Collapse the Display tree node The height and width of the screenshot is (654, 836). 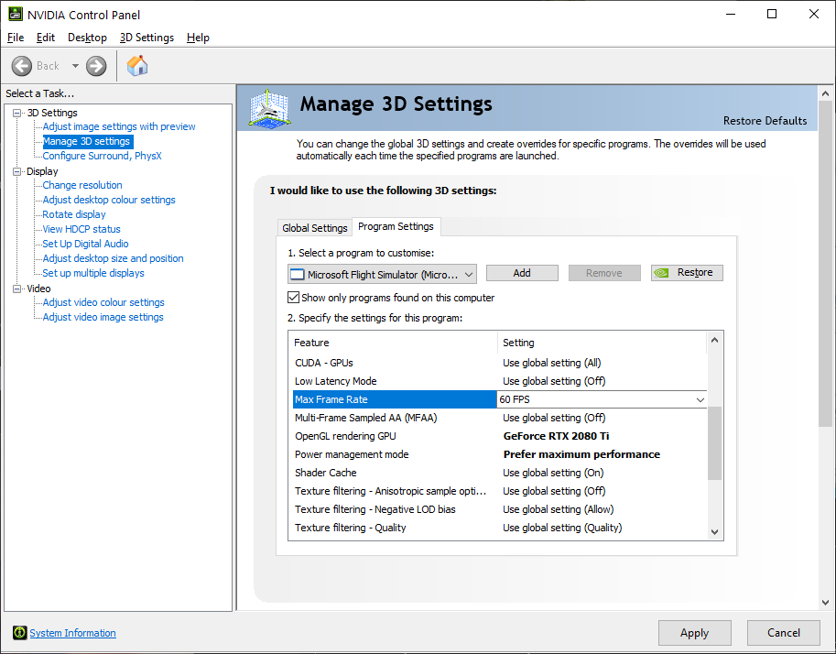click(x=16, y=171)
